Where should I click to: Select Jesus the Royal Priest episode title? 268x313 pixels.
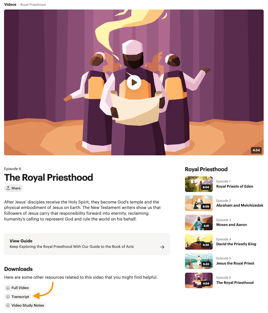tap(235, 263)
